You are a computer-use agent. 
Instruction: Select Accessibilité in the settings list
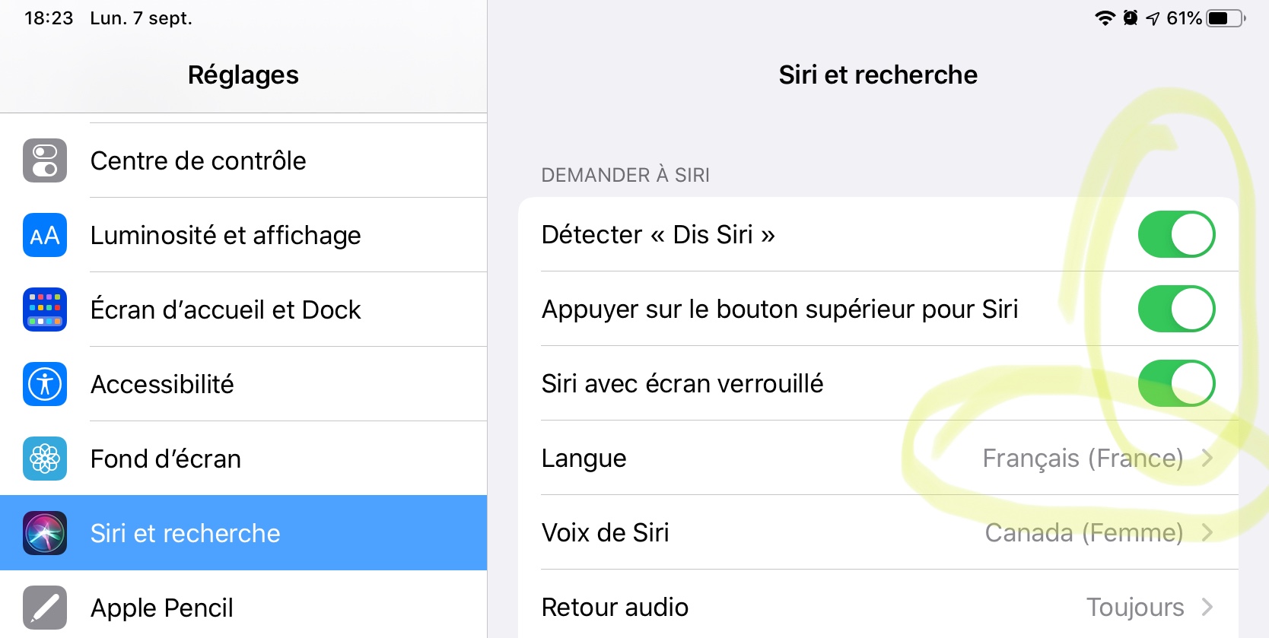click(x=162, y=384)
